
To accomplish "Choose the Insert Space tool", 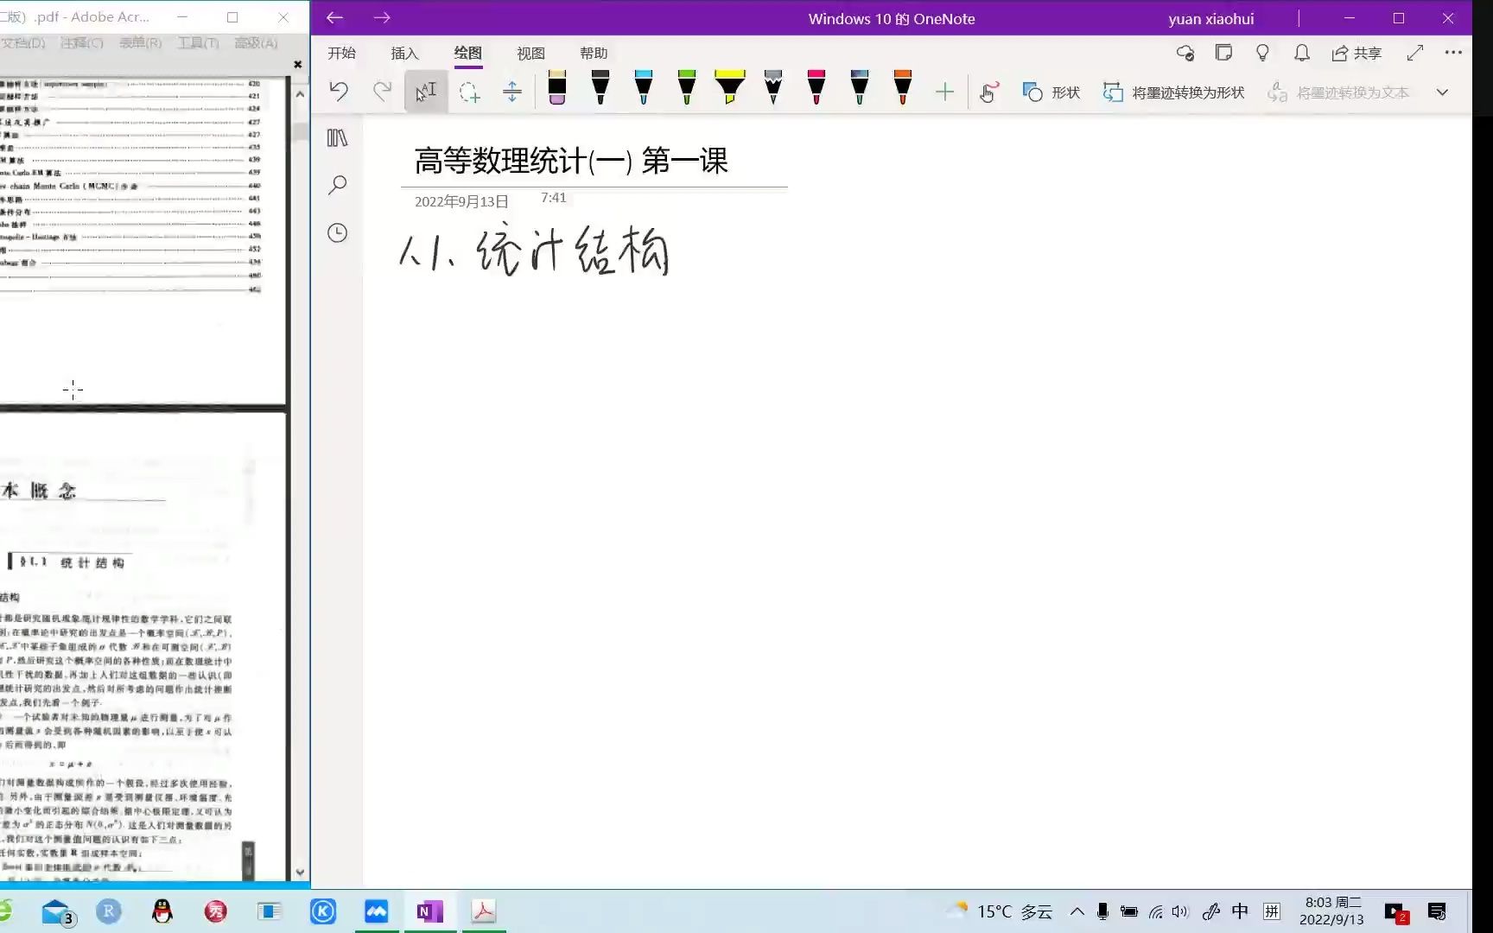I will point(512,92).
